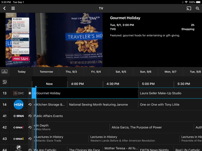
Task: Tap the restart icon on C-SPAN row
Action: click(30, 116)
